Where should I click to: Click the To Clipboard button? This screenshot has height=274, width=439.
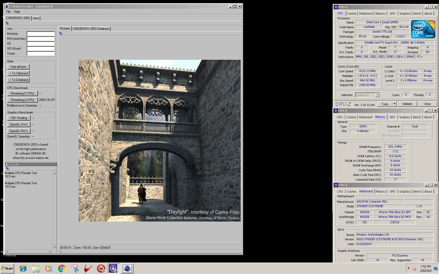18,73
